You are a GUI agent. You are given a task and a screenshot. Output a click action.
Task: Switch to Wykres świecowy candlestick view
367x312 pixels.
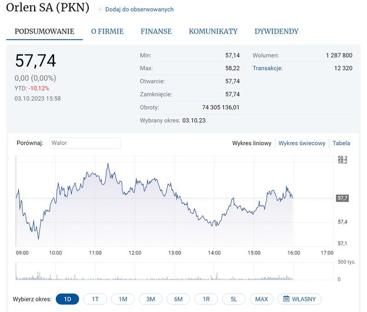click(302, 143)
